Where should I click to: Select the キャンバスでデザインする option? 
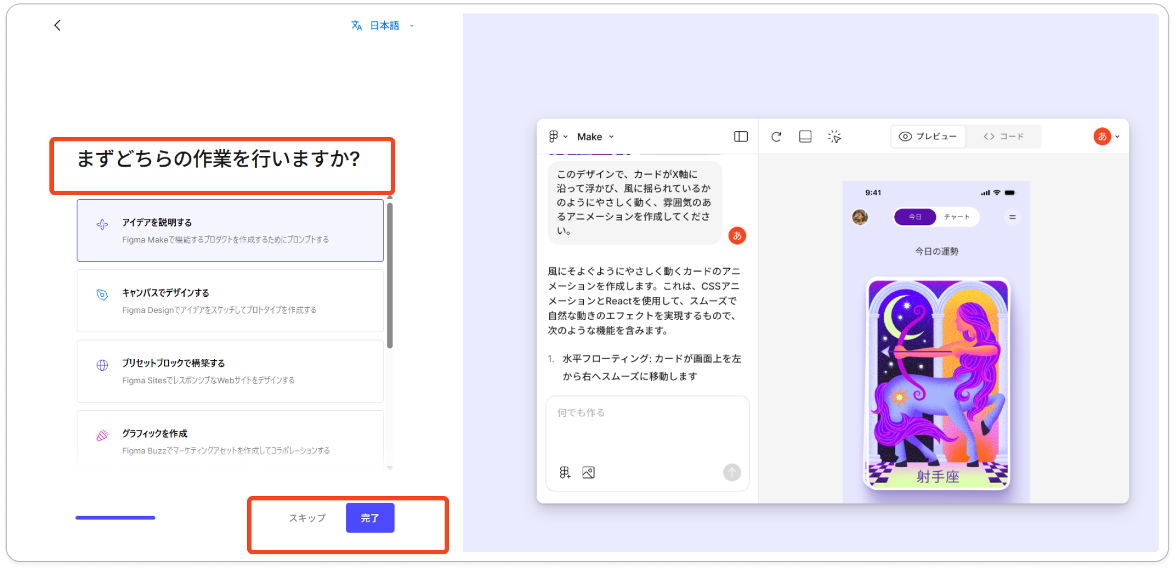click(x=230, y=301)
